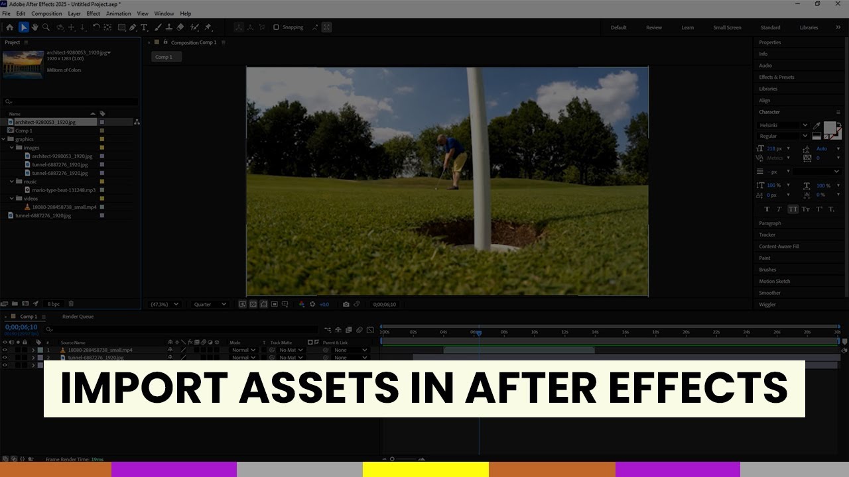Click the Home icon in toolbar
The image size is (849, 477).
[x=9, y=27]
